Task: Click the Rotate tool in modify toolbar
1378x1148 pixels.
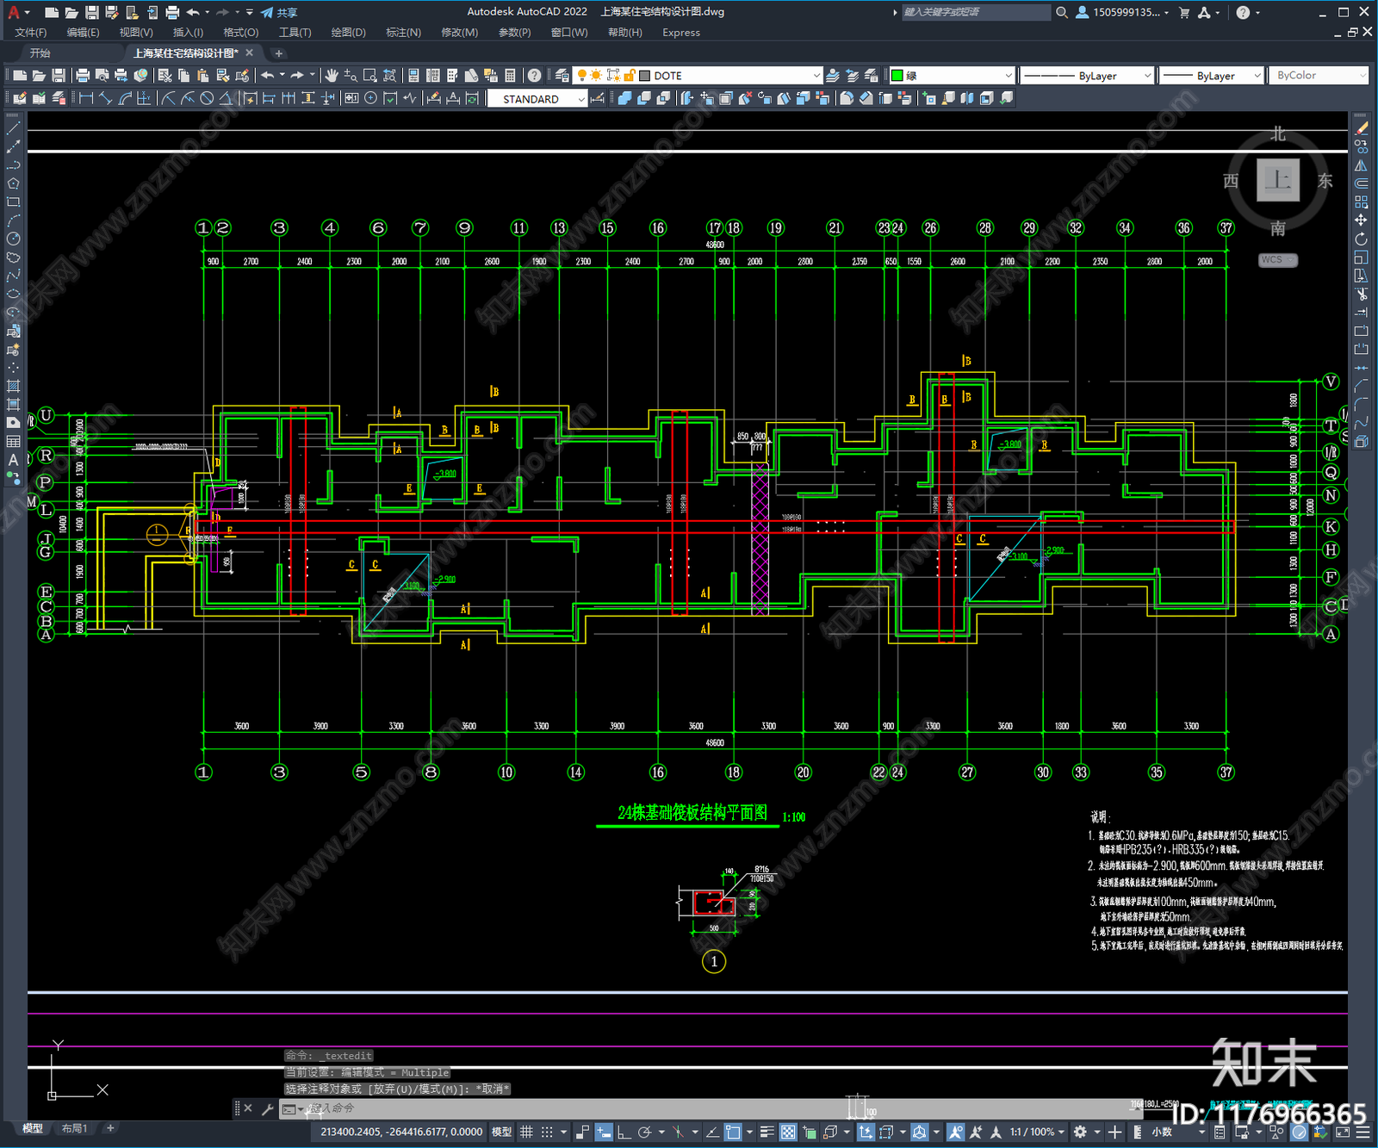Action: click(1362, 239)
